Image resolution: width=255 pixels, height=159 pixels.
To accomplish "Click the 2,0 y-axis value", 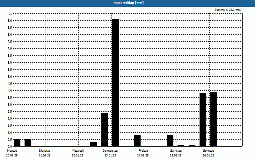I will (10, 118).
